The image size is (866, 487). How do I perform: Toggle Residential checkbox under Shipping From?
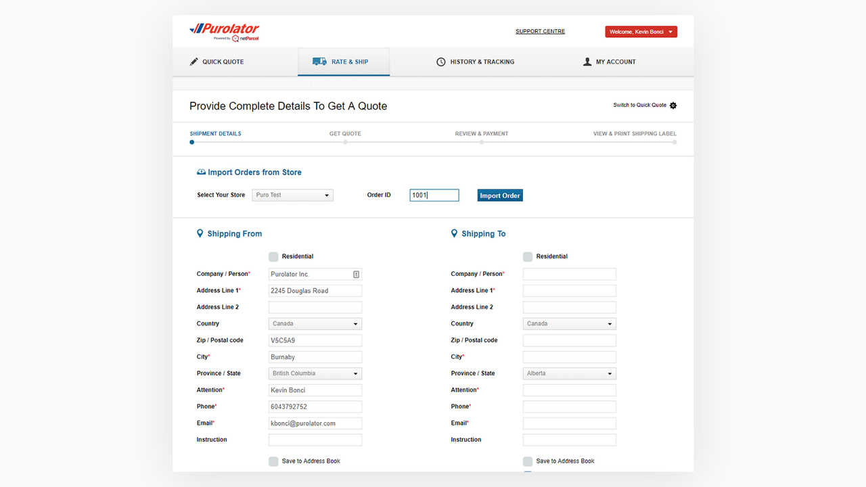[x=273, y=256]
